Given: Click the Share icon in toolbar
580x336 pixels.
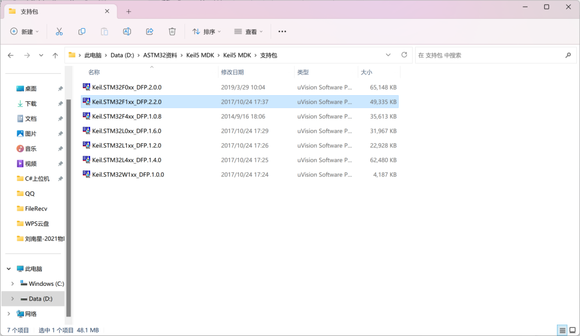Looking at the screenshot, I should (x=149, y=32).
